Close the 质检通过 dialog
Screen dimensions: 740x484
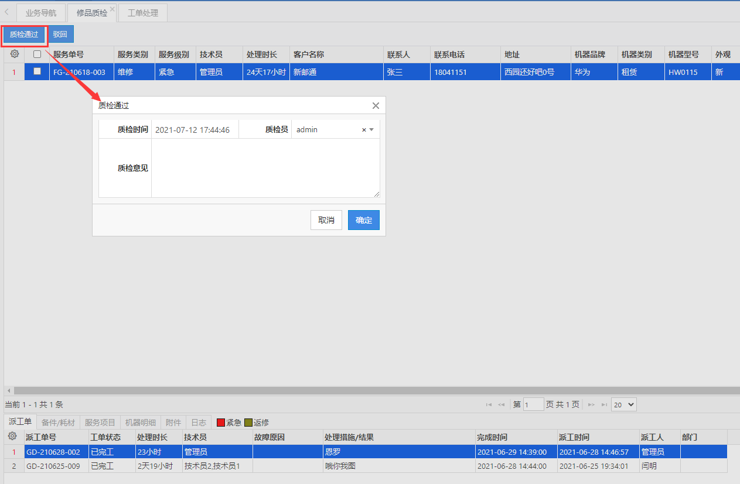point(376,106)
